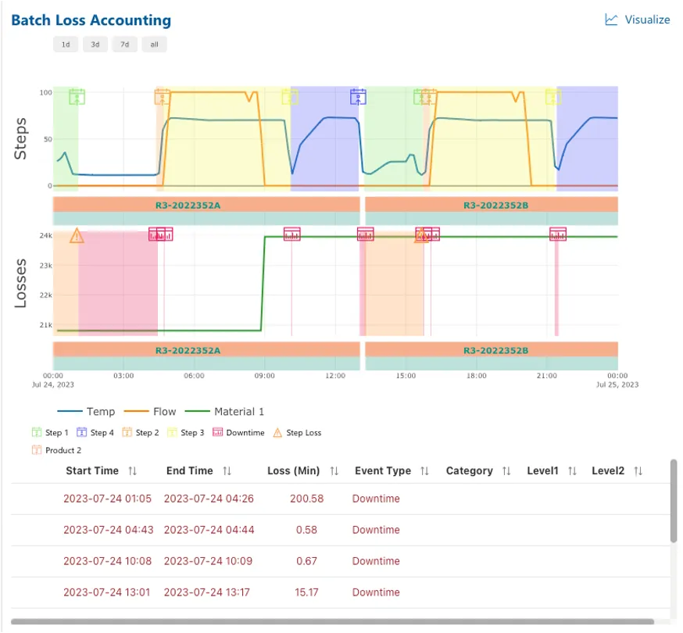Viewport: 683px width, 633px height.
Task: Select row starting 2023-07-24 04:43
Action: (x=341, y=530)
